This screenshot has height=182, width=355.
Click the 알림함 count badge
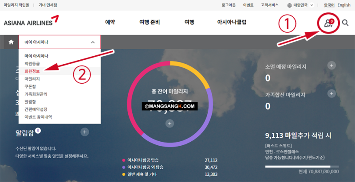pyautogui.click(x=38, y=130)
